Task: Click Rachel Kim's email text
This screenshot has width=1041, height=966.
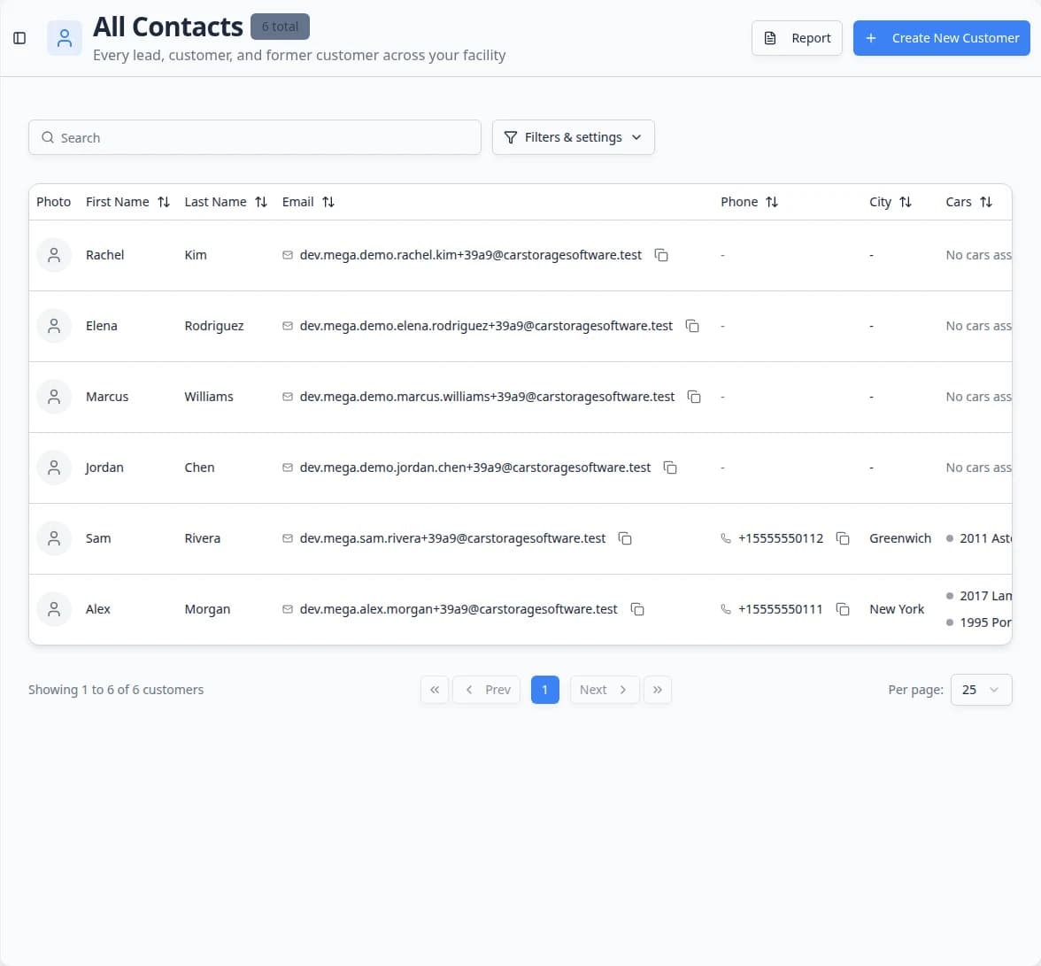Action: pyautogui.click(x=471, y=255)
